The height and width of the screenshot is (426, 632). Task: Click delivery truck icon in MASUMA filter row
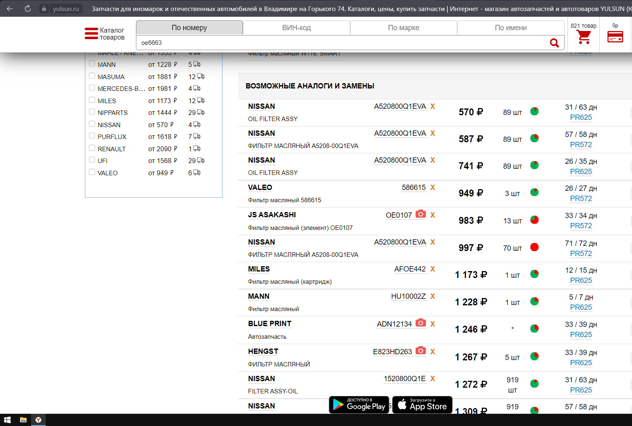tap(201, 77)
